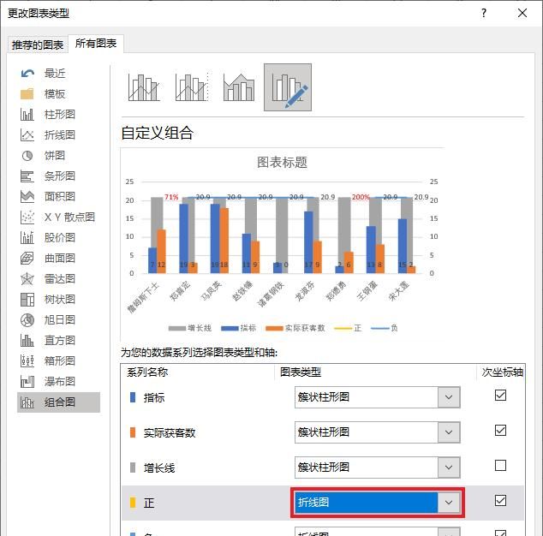The height and width of the screenshot is (536, 543).
Task: Toggle secondary axis for 正 series
Action: click(x=500, y=500)
